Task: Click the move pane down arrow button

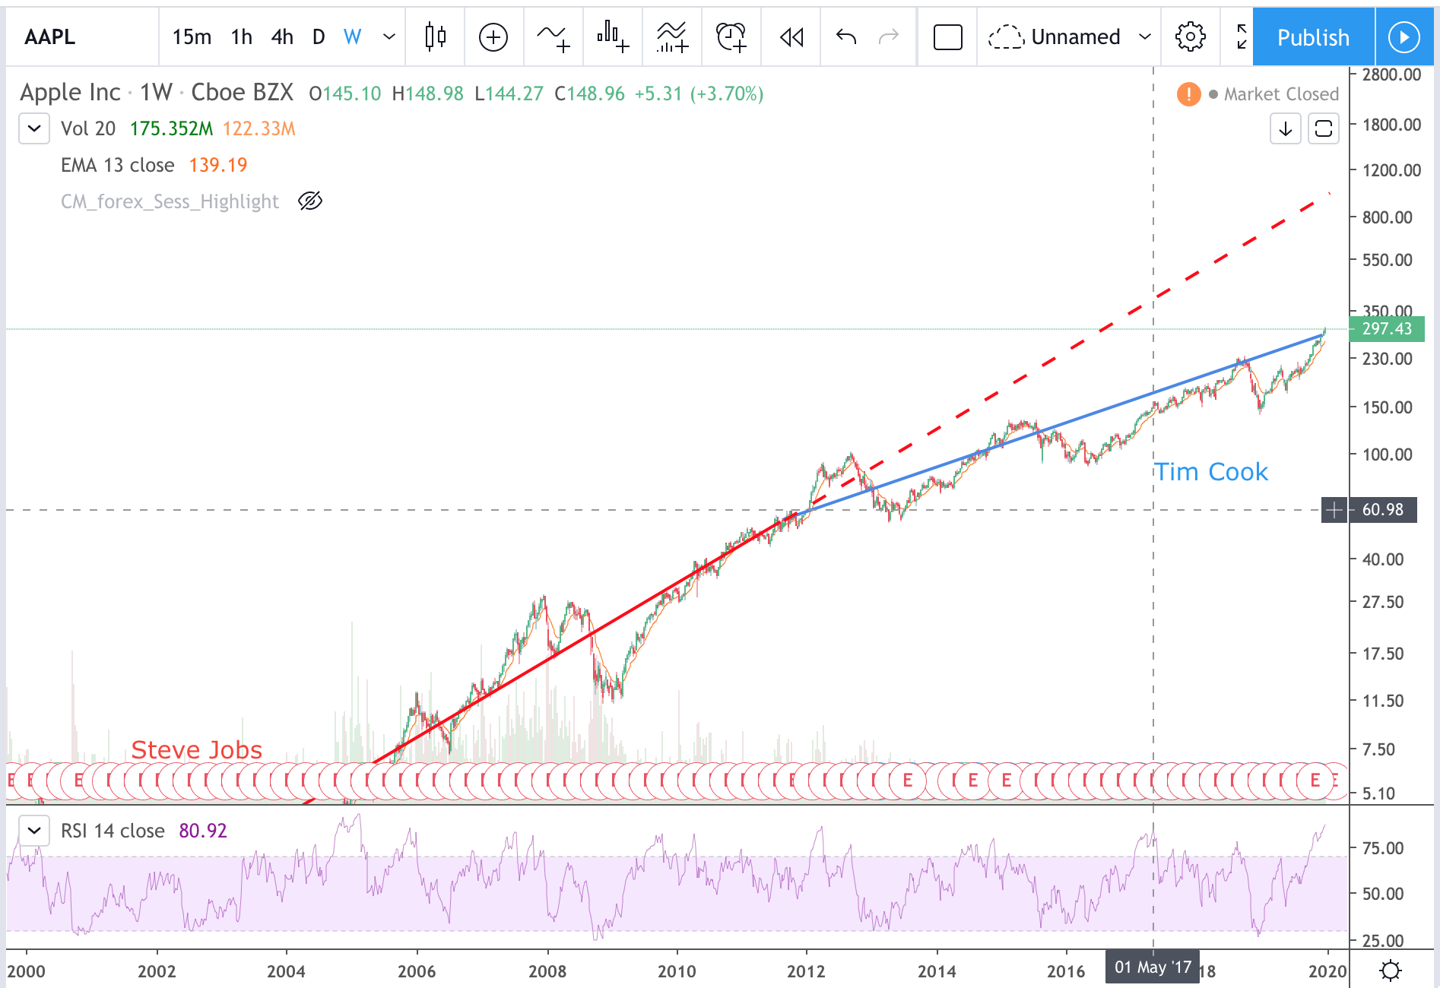Action: tap(1286, 128)
